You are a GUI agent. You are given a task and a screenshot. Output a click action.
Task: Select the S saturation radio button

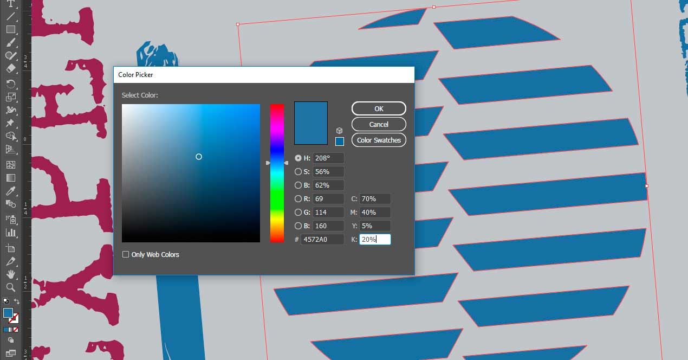tap(298, 171)
